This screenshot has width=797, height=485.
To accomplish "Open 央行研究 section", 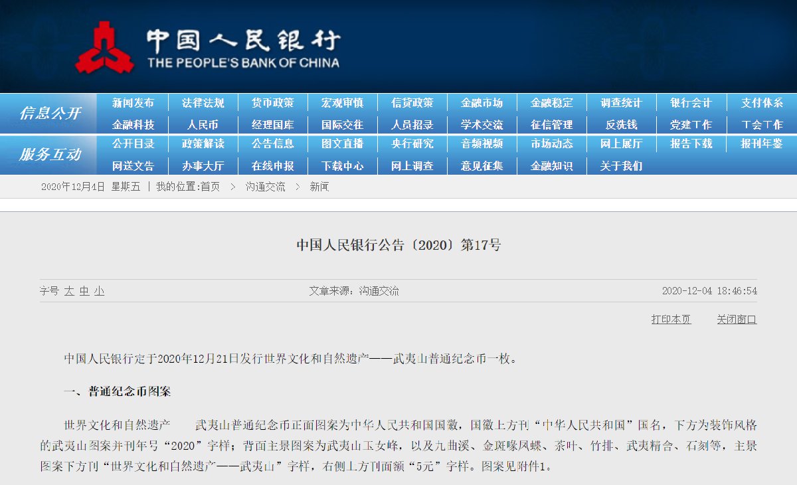I will [x=412, y=144].
